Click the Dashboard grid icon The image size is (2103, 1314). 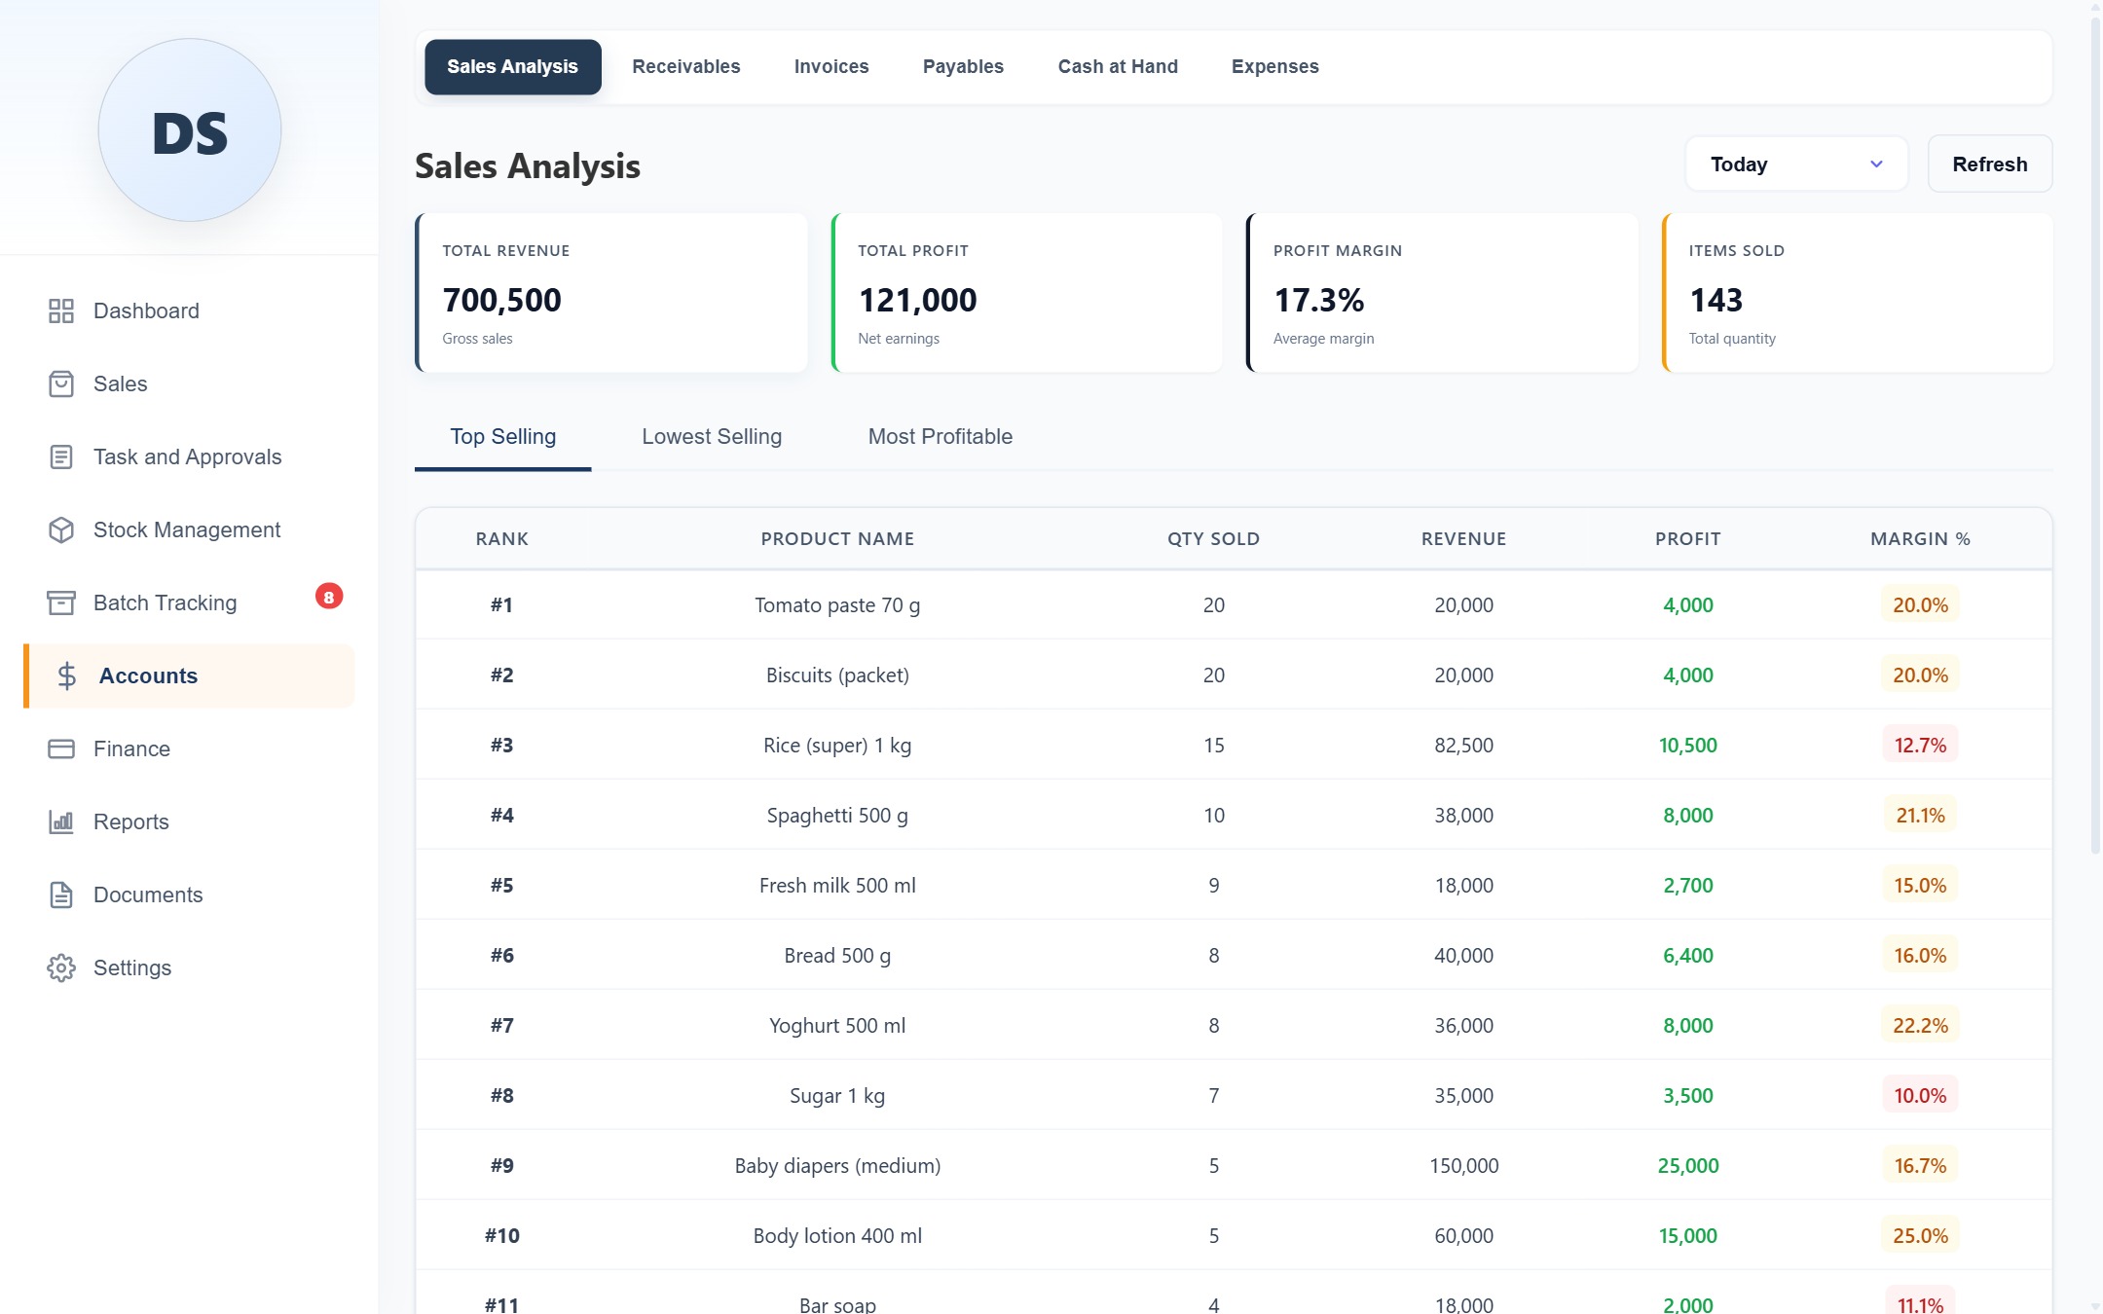point(61,310)
